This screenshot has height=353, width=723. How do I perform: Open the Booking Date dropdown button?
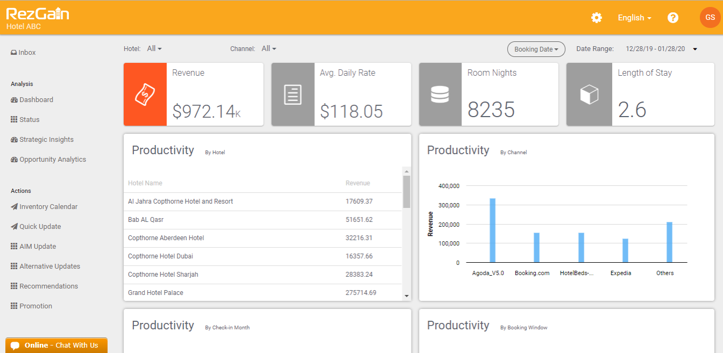pyautogui.click(x=536, y=49)
